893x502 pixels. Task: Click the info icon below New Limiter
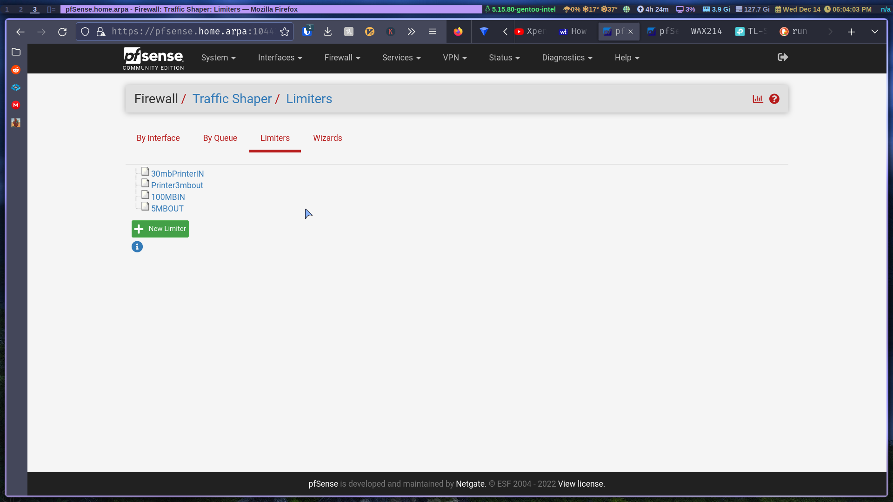(x=137, y=246)
